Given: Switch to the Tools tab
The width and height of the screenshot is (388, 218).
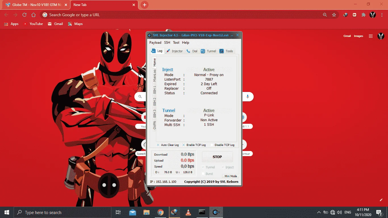Looking at the screenshot, I should 226,51.
